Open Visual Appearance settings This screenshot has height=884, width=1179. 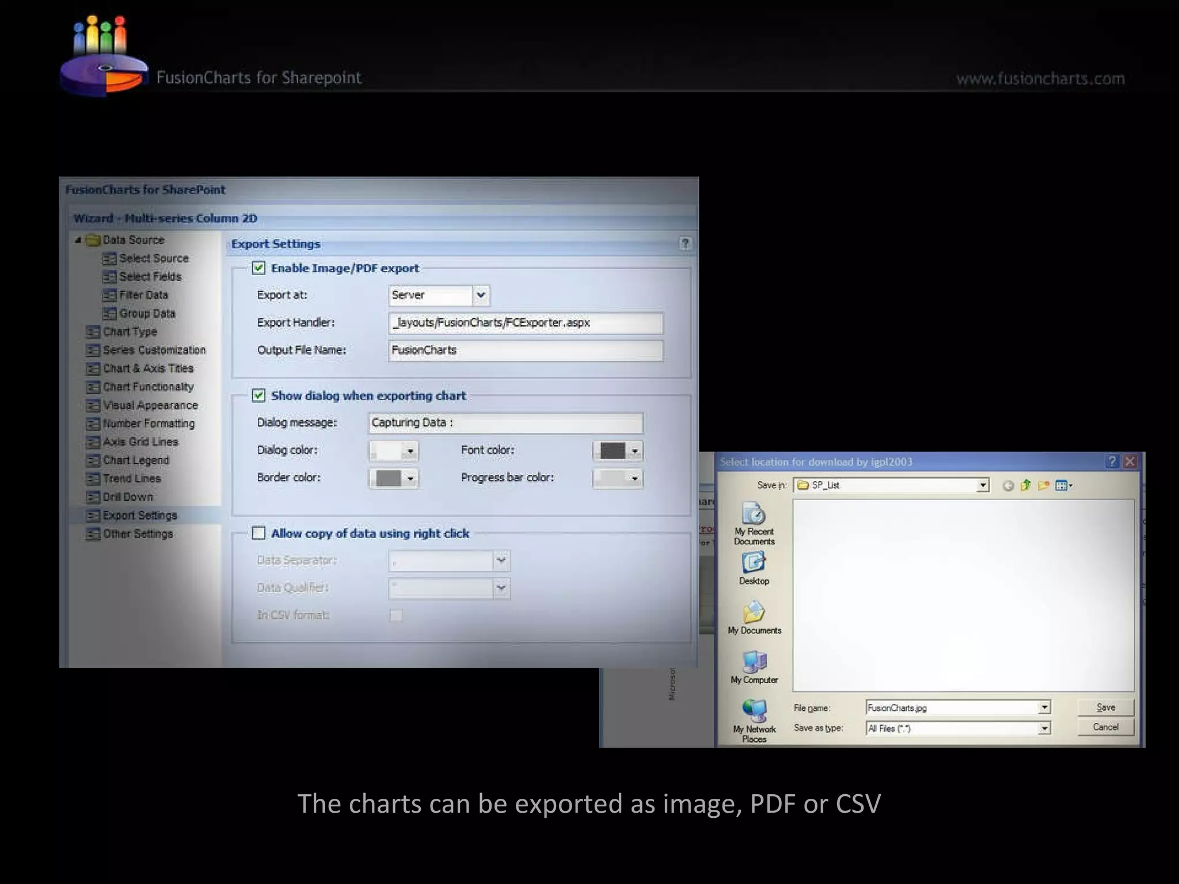tap(150, 405)
